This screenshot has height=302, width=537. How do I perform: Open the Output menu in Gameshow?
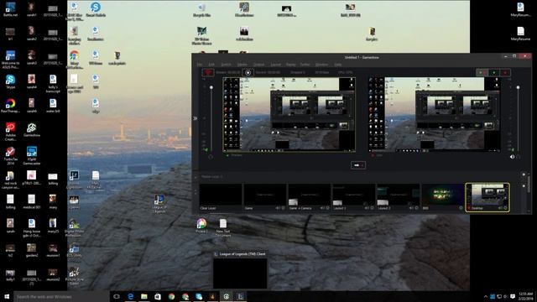click(258, 65)
